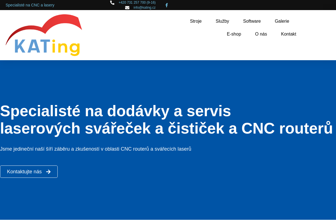The width and height of the screenshot is (336, 224).
Task: Click 'Specialisté na CNC a lasery' tagline
Action: click(30, 5)
